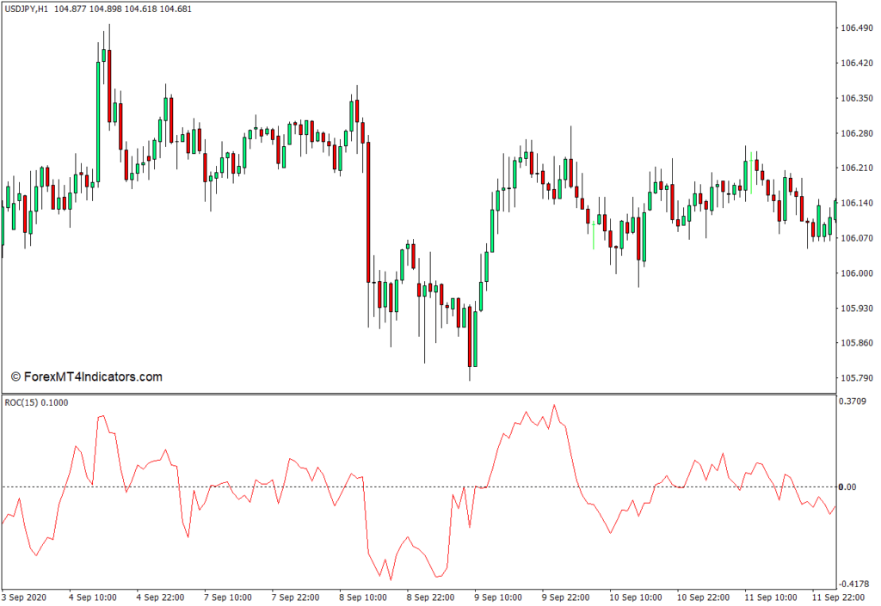Screen dimensions: 881x606
Task: Click the 7 Sep 22:00 time label
Action: coord(295,597)
